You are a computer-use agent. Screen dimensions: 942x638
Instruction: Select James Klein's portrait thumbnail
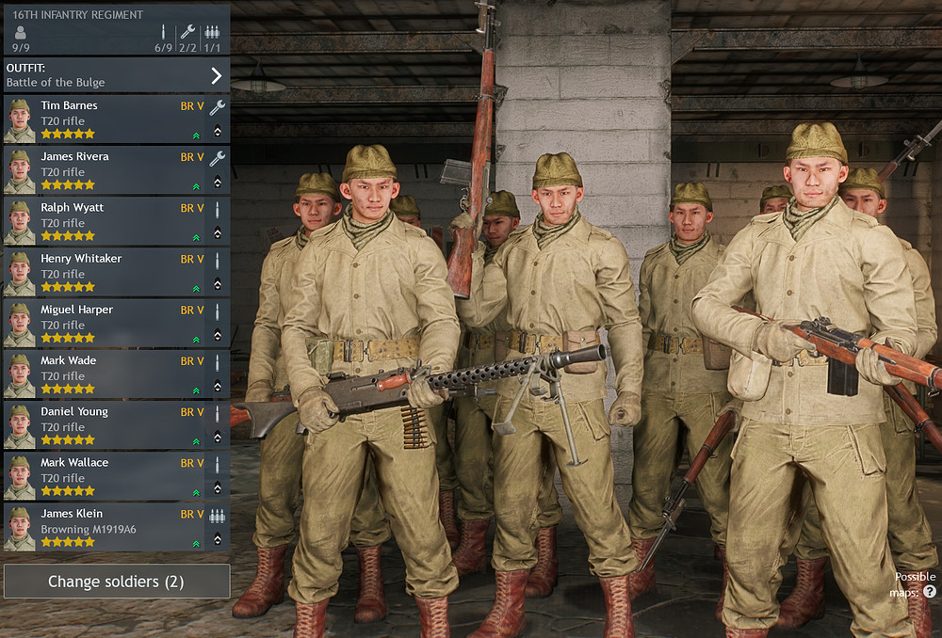point(20,528)
